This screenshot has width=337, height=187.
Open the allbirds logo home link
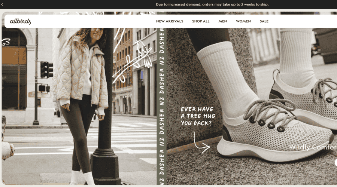21,21
